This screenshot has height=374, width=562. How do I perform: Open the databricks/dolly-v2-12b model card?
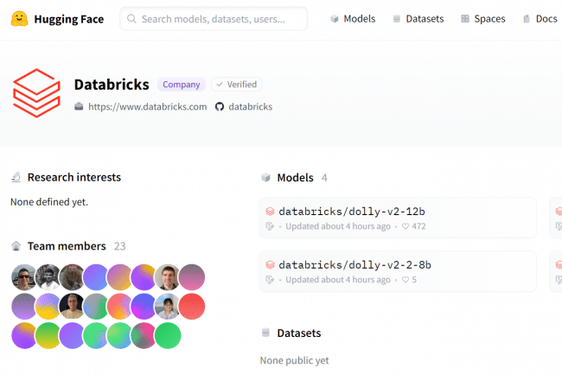(351, 211)
